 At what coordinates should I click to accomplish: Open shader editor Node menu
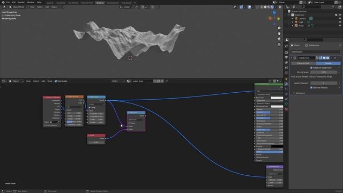[x=50, y=81]
